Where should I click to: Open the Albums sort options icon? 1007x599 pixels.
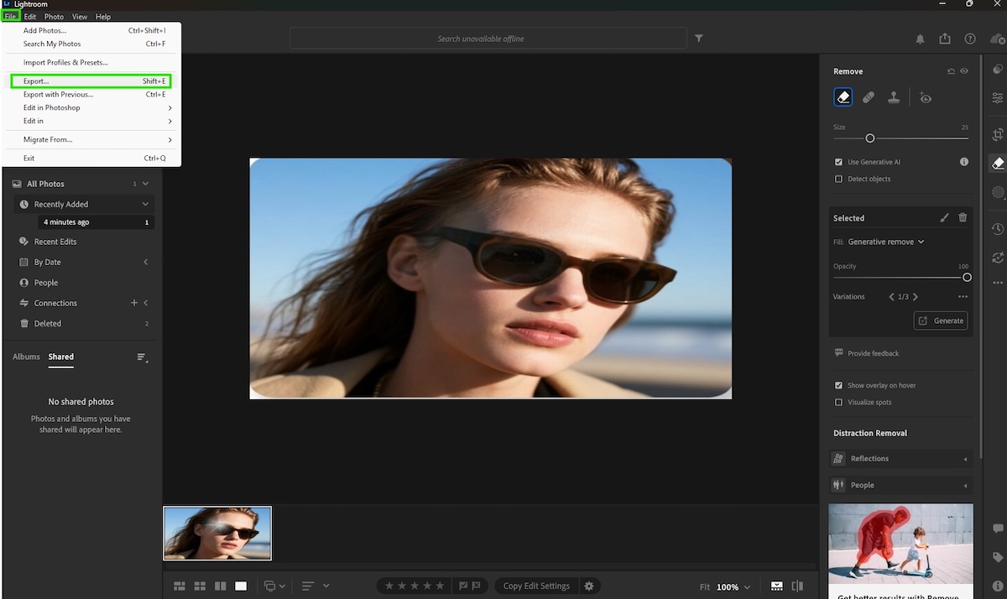pos(142,357)
